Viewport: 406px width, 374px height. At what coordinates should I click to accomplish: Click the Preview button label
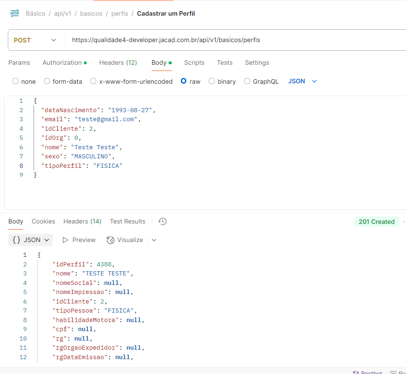(x=84, y=240)
